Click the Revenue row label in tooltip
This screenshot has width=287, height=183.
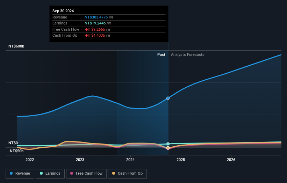[60, 17]
